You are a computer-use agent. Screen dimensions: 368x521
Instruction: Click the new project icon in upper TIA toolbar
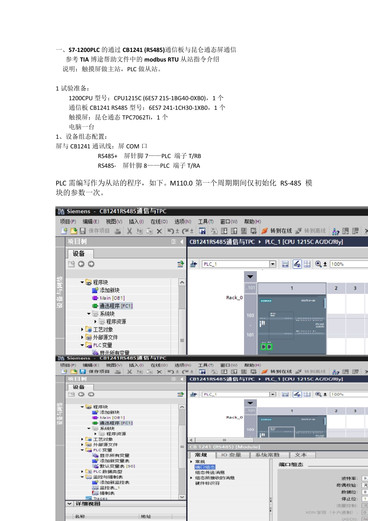(x=64, y=231)
